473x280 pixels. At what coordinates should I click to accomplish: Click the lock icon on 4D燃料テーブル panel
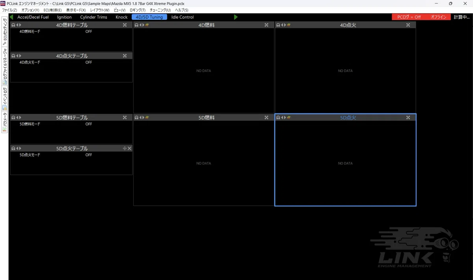point(13,25)
